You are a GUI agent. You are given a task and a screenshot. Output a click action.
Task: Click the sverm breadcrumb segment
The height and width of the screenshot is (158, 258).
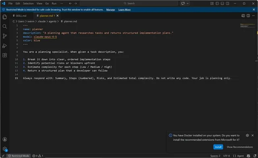pyautogui.click(x=31, y=21)
